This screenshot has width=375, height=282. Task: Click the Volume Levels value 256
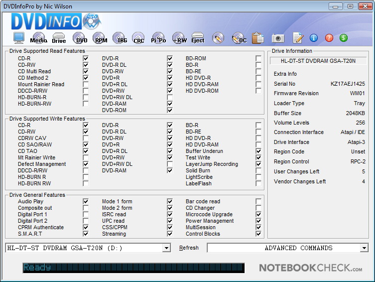[361, 123]
